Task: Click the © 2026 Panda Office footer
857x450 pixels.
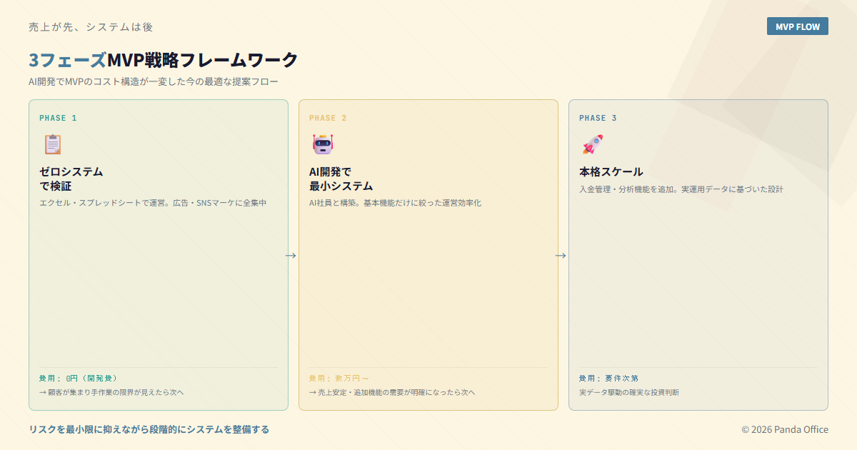Action: 784,429
